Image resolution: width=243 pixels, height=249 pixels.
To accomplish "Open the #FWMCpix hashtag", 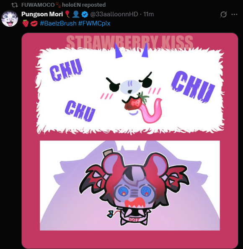I will coord(94,23).
